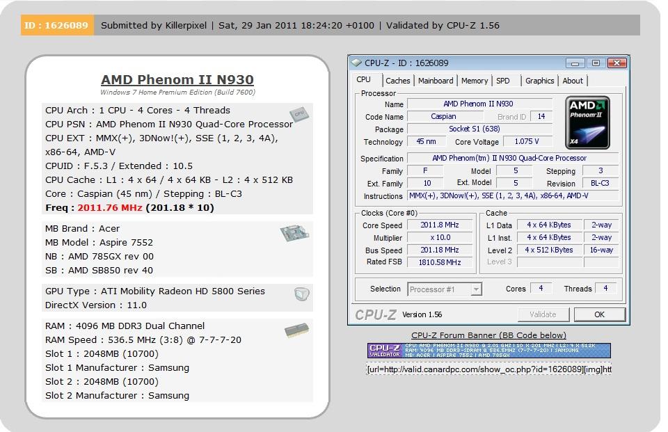Click the Package value Socket S1 (638)
The width and height of the screenshot is (668, 432).
point(479,129)
